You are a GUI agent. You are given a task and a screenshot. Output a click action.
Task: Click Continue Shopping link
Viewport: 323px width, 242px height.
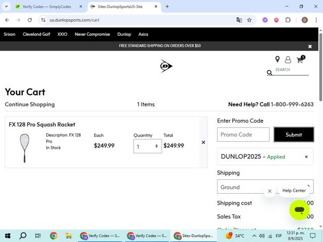coord(30,104)
